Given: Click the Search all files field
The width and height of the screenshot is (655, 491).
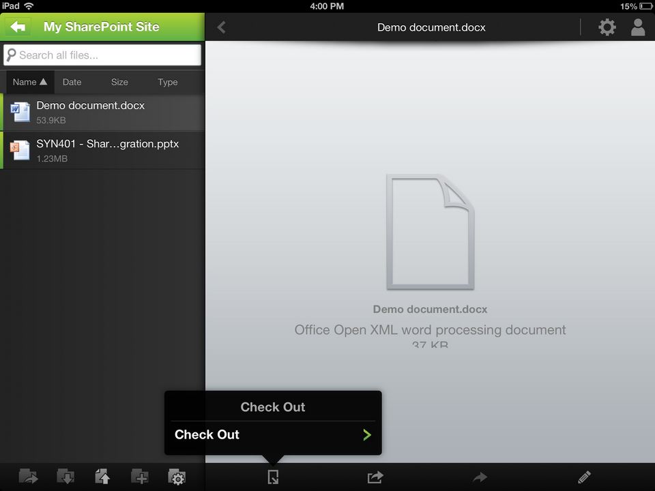Looking at the screenshot, I should [x=102, y=55].
